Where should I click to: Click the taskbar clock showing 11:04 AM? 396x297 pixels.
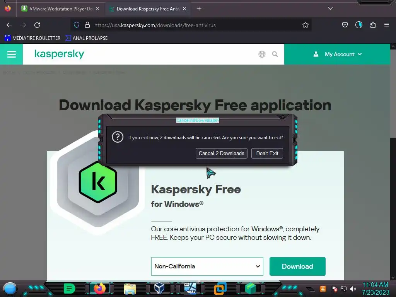(376, 288)
